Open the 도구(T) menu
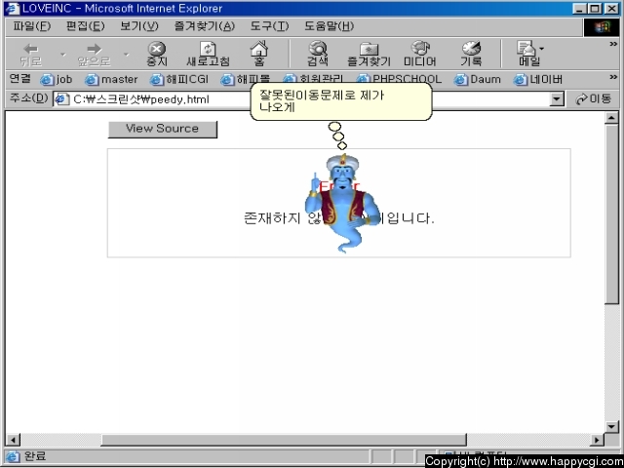 269,26
